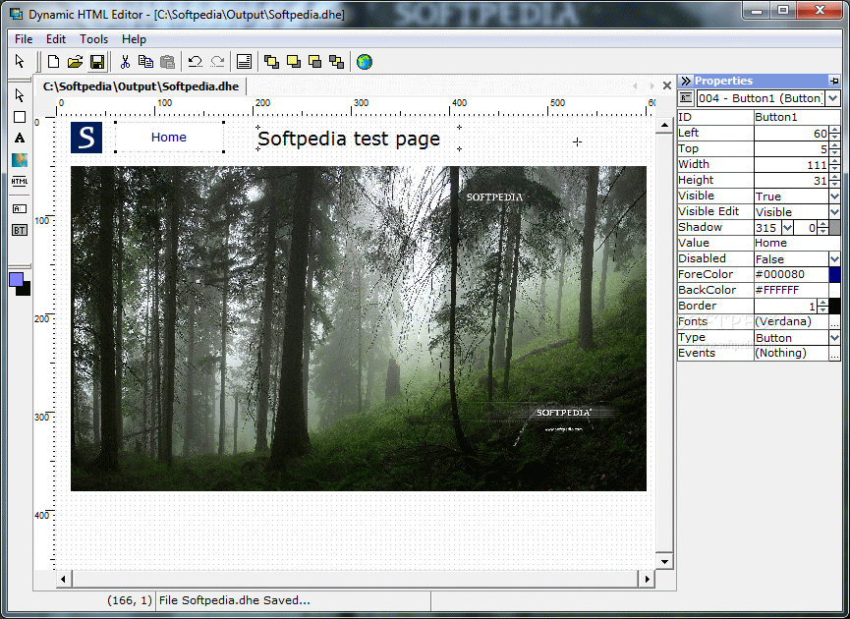
Task: Select the S logo image on canvas
Action: [86, 138]
